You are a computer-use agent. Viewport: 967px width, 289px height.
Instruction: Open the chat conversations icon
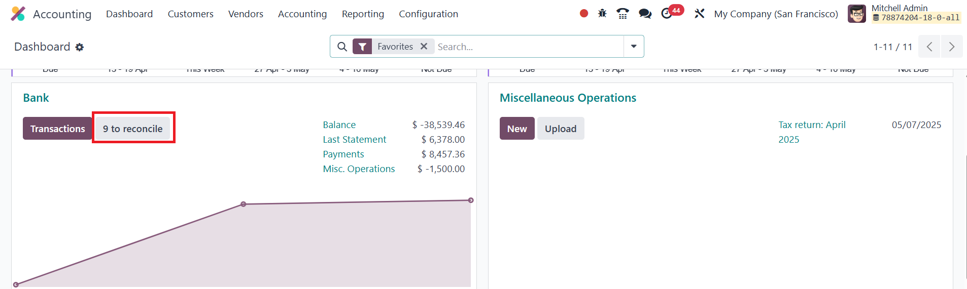coord(645,14)
